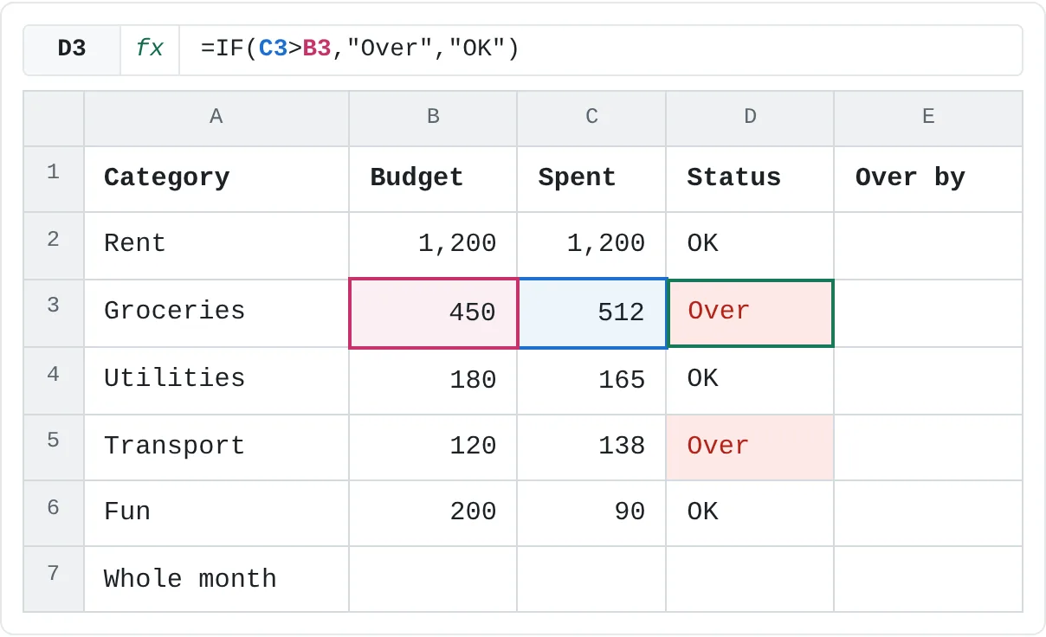Image resolution: width=1046 pixels, height=637 pixels.
Task: Select the "Groceries" category cell
Action: (x=216, y=312)
